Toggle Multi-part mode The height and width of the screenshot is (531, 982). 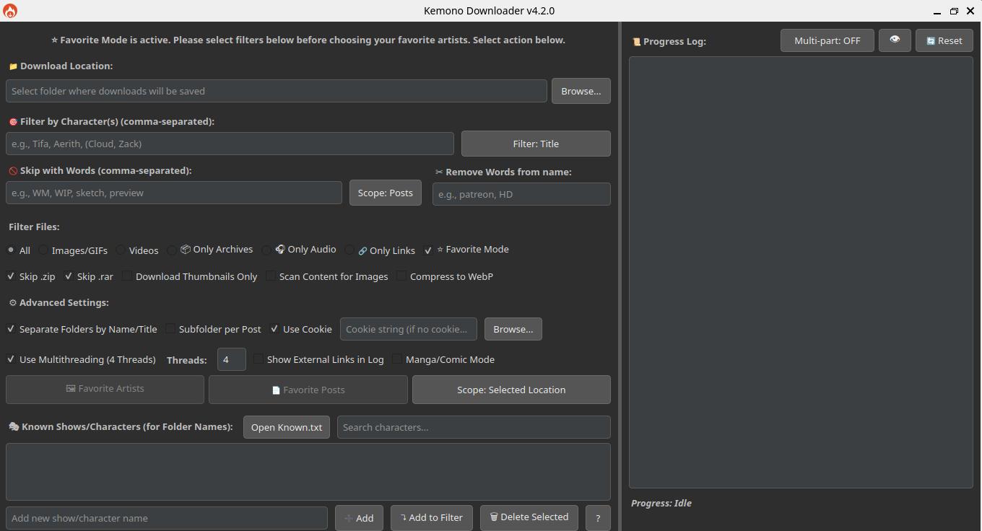click(x=827, y=40)
